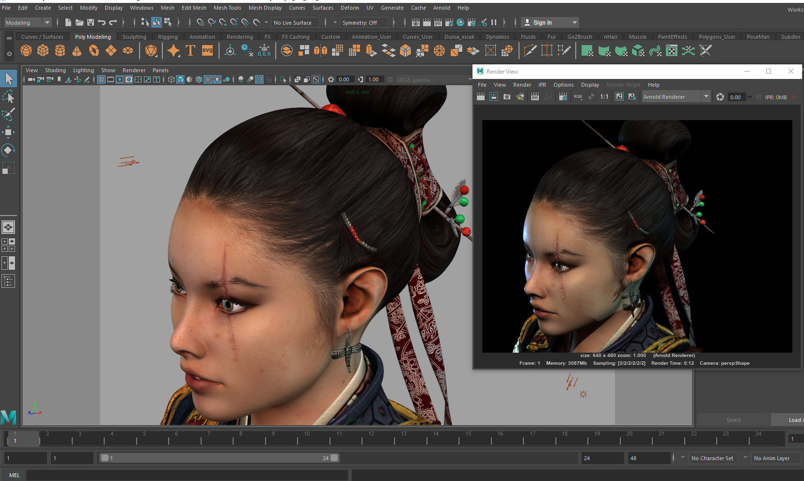Open the Mesh Tools menu
804x481 pixels.
tap(227, 8)
